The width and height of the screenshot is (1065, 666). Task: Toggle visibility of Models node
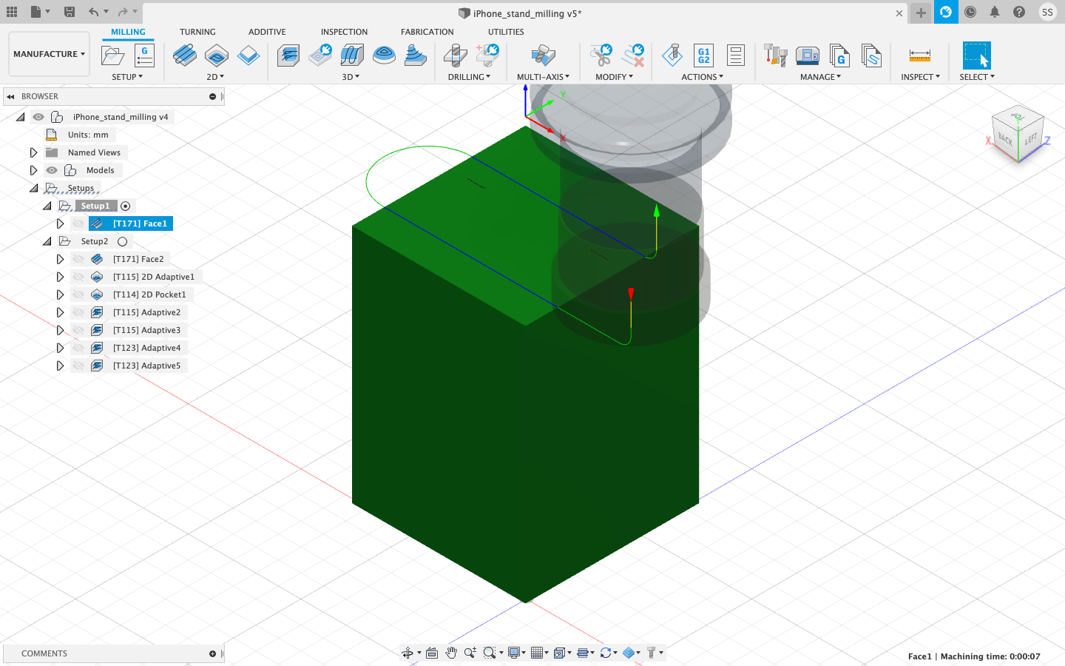[52, 170]
